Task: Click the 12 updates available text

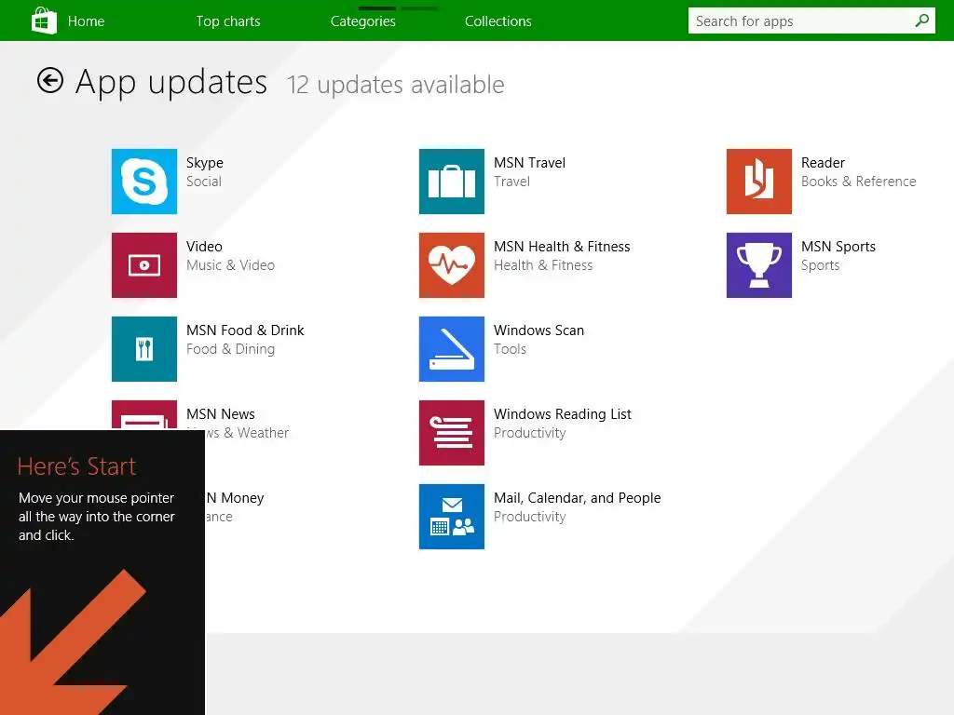Action: (x=395, y=85)
